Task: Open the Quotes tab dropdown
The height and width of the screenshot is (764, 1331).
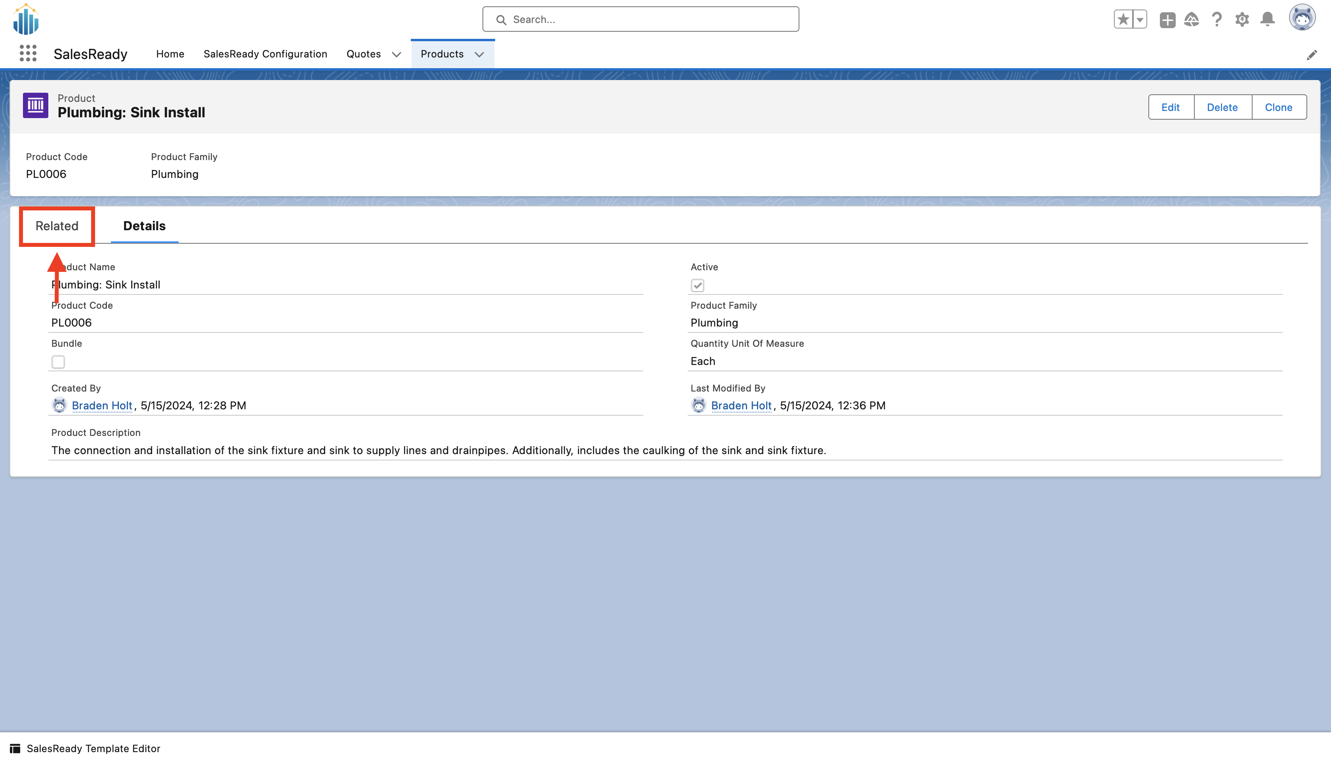Action: [x=397, y=54]
